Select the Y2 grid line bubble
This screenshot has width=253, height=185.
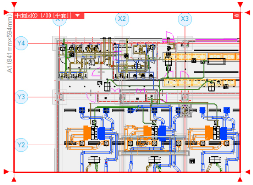point(21,145)
